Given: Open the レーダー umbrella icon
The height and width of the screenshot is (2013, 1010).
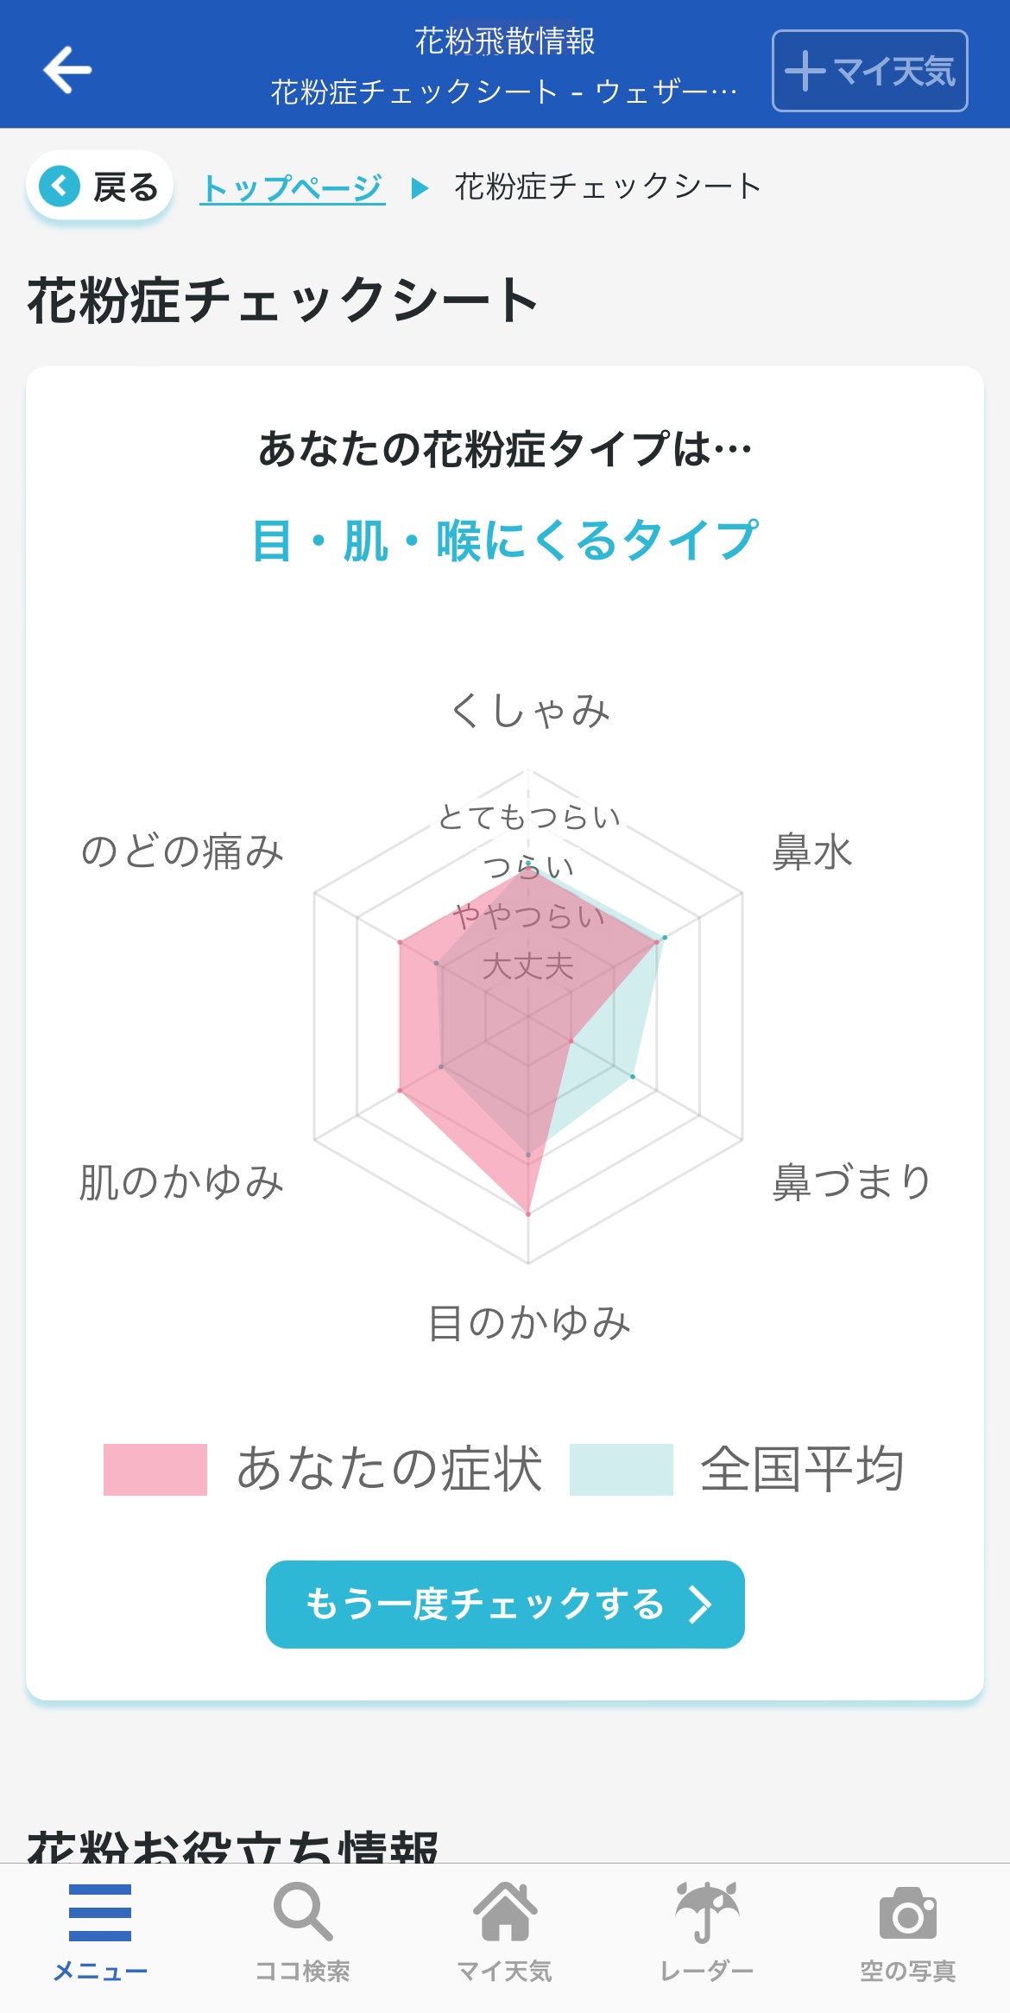Looking at the screenshot, I should pyautogui.click(x=707, y=1911).
